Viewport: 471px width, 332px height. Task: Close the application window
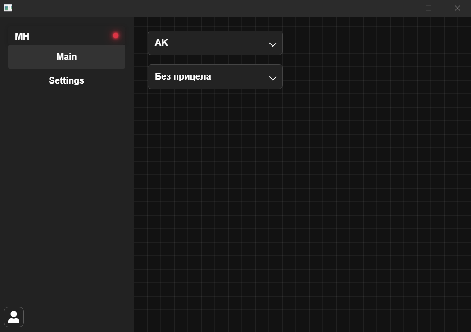pyautogui.click(x=457, y=8)
